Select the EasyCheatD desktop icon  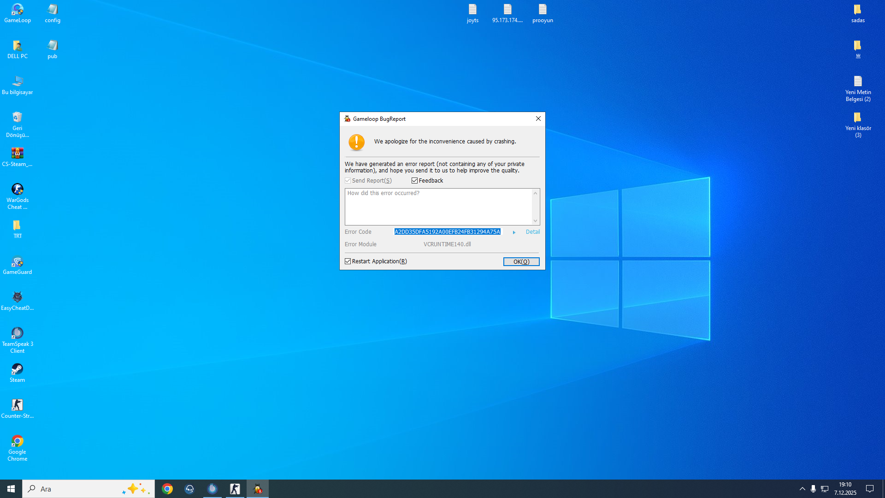(x=18, y=301)
